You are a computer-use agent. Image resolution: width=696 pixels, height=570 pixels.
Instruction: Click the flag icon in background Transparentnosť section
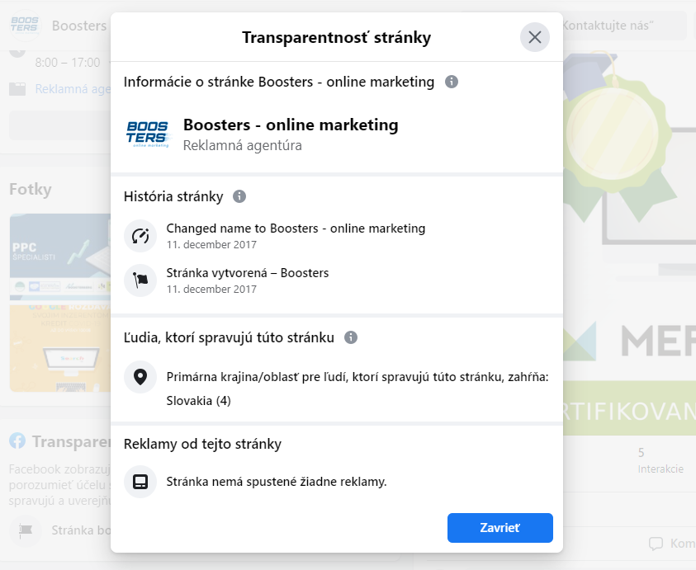[26, 530]
